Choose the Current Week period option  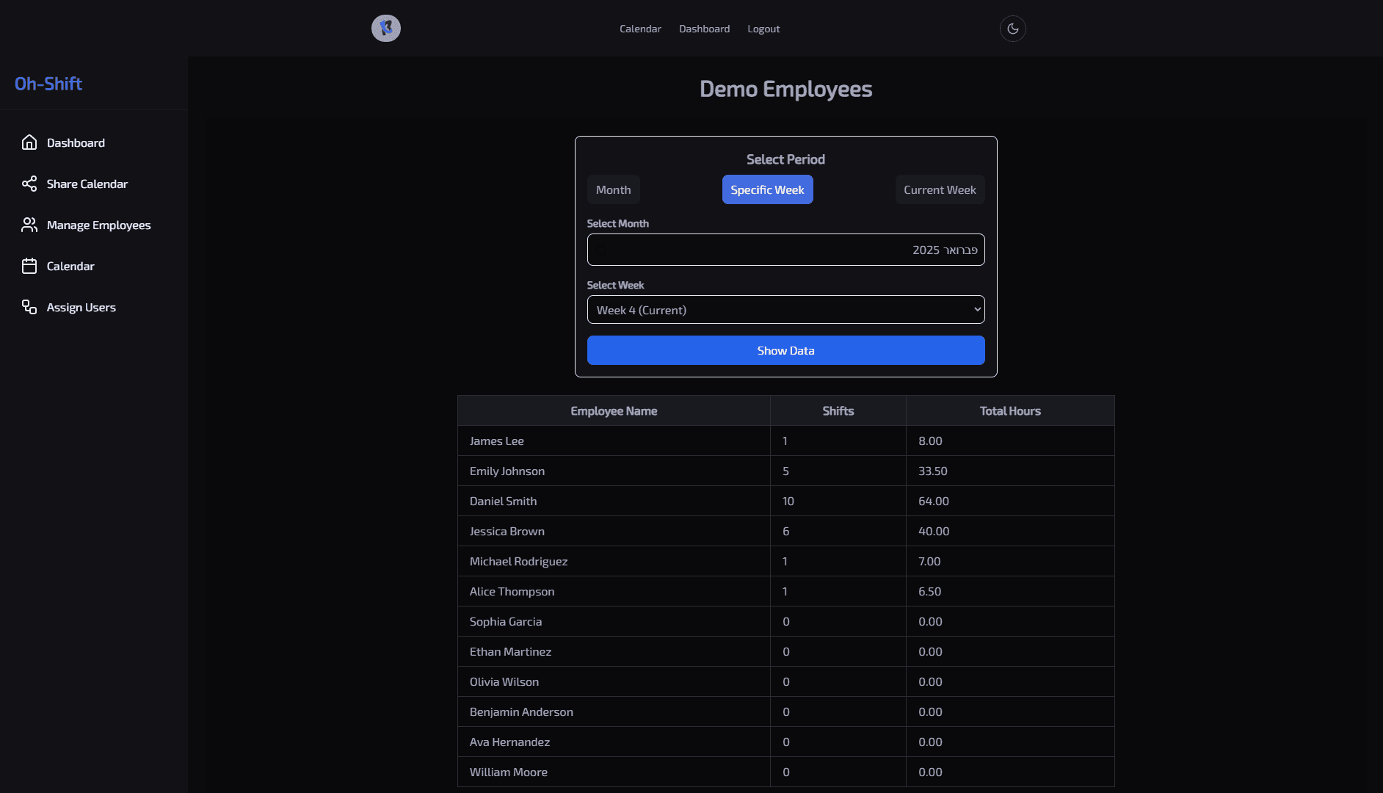pos(940,189)
